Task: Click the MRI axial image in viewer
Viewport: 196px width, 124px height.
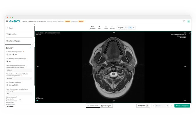Action: (113, 67)
